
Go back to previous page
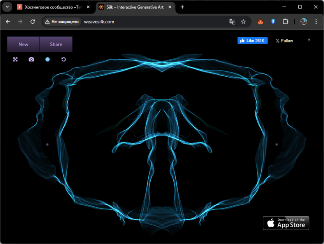tap(8, 22)
